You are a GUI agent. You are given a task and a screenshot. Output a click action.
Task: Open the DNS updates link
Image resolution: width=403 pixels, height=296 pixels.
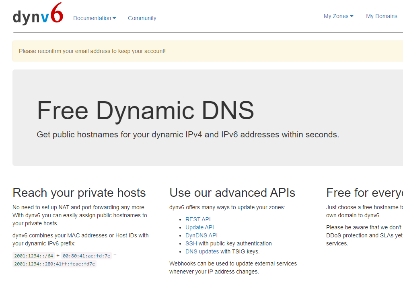pyautogui.click(x=202, y=251)
